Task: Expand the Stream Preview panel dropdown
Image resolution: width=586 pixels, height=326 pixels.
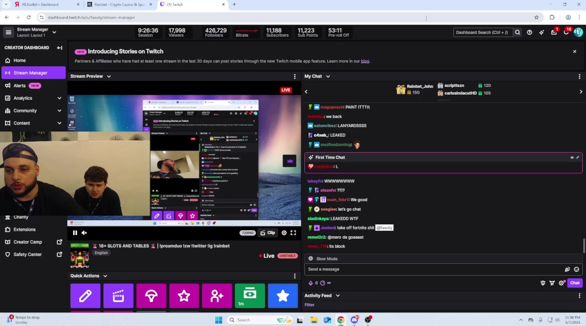Action: (109, 76)
